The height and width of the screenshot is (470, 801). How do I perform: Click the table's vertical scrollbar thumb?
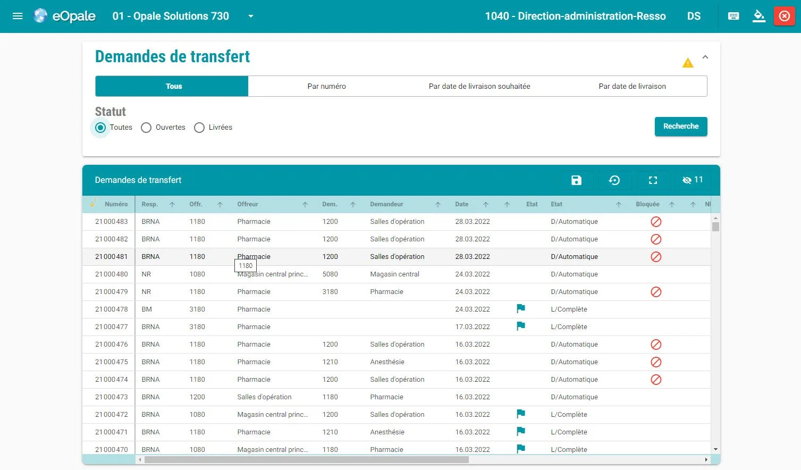pyautogui.click(x=715, y=227)
